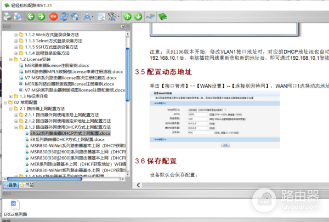Click the WAN settings screenshot image
This screenshot has width=329, height=222.
point(214,119)
